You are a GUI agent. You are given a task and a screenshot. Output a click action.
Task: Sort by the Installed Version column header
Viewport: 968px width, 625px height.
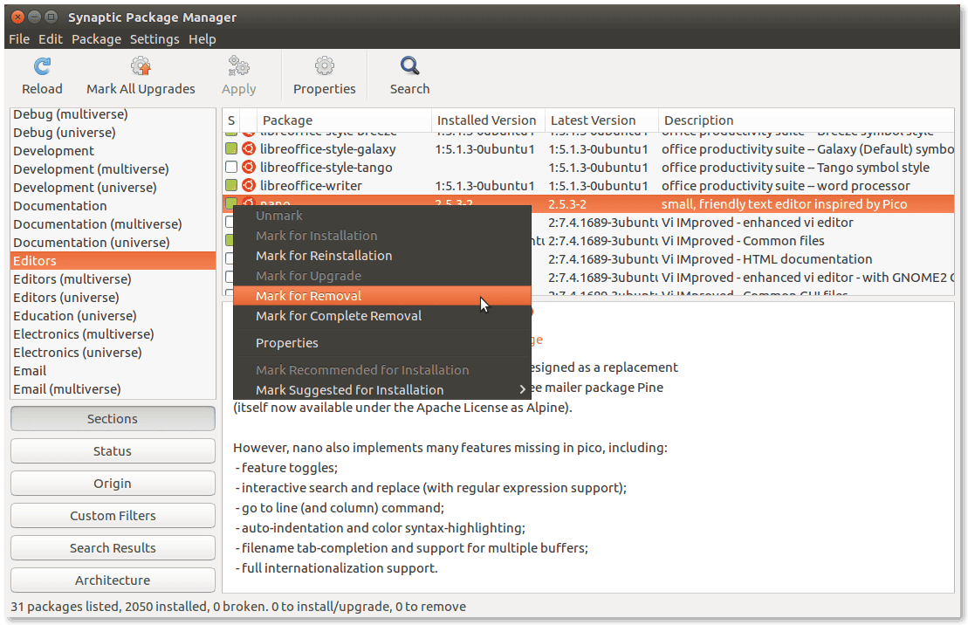488,120
